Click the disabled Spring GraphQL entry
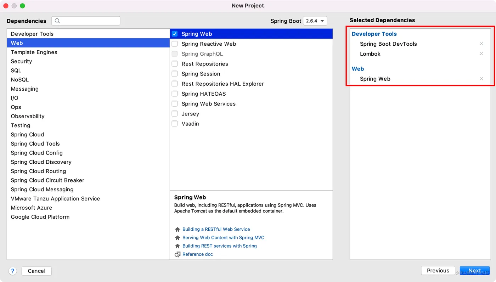Image resolution: width=496 pixels, height=282 pixels. tap(202, 54)
